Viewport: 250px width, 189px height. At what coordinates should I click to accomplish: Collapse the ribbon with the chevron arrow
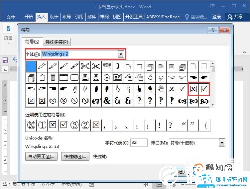(244, 52)
